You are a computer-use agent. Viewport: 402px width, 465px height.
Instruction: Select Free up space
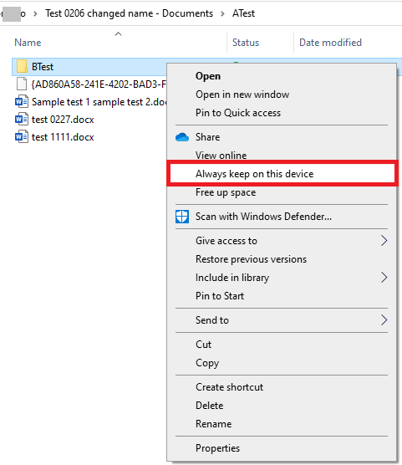pos(226,192)
